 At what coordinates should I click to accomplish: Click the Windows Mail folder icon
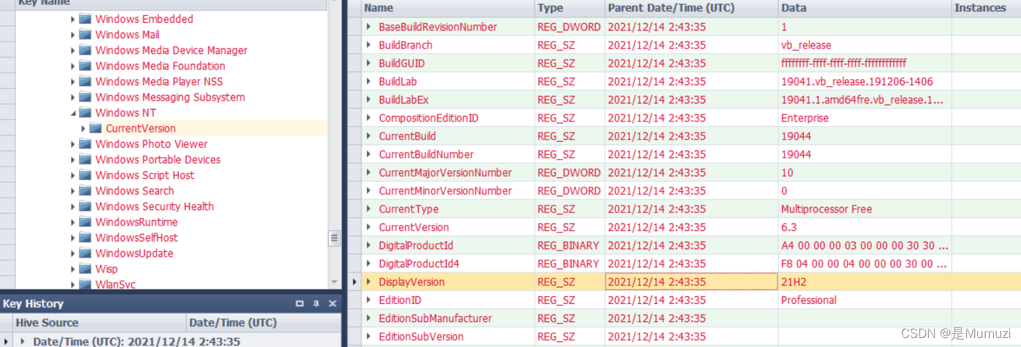click(85, 35)
